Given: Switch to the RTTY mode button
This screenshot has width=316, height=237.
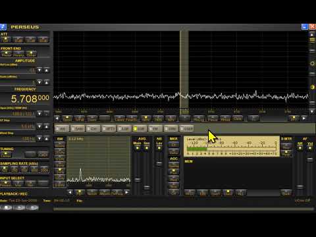Looking at the screenshot, I should [109, 129].
